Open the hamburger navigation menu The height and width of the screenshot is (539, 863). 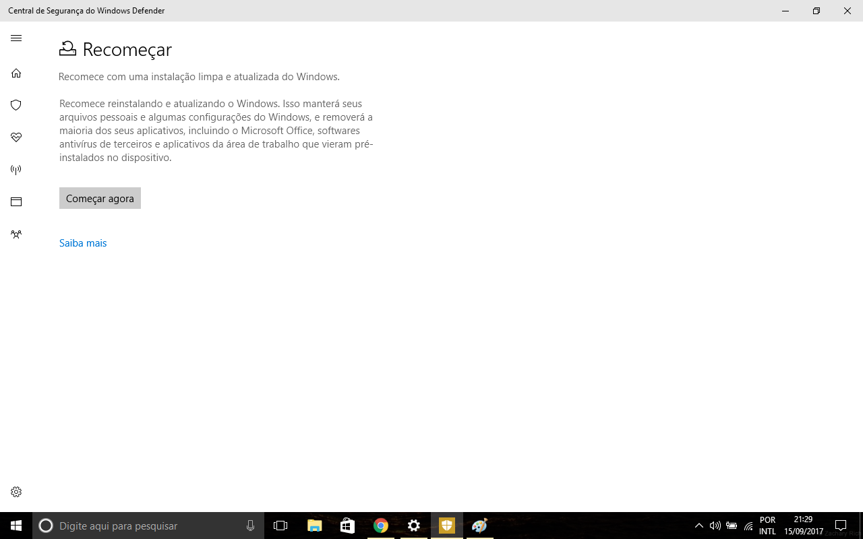tap(16, 38)
